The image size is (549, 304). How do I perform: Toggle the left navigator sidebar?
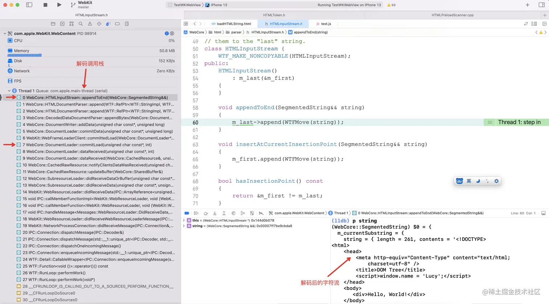[x=29, y=5]
